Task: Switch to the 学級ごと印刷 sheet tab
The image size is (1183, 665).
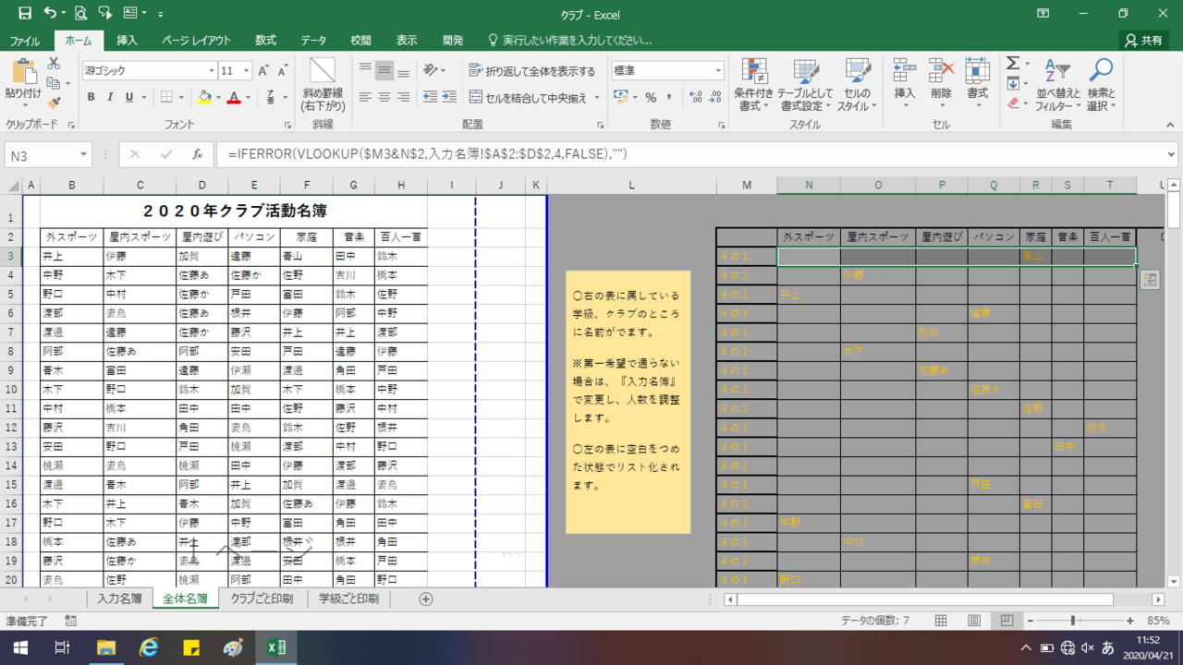Action: click(x=349, y=598)
